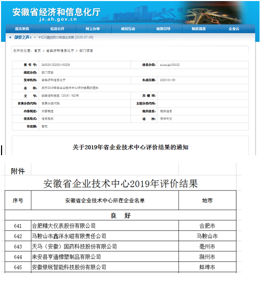The width and height of the screenshot is (260, 284).
Task: Click the 生成日期 value 2020-01-09
Action: click(x=168, y=80)
